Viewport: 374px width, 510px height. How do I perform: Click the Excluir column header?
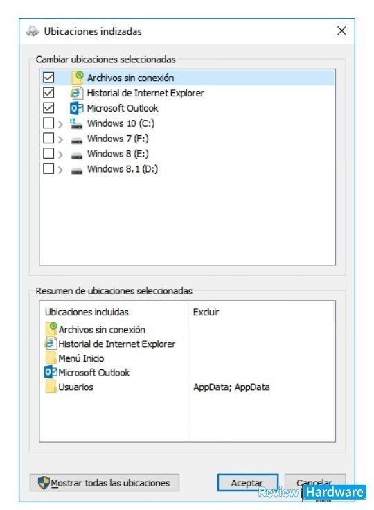[x=206, y=312]
